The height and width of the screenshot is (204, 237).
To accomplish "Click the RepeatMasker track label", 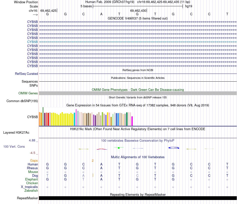I will point(27,198).
